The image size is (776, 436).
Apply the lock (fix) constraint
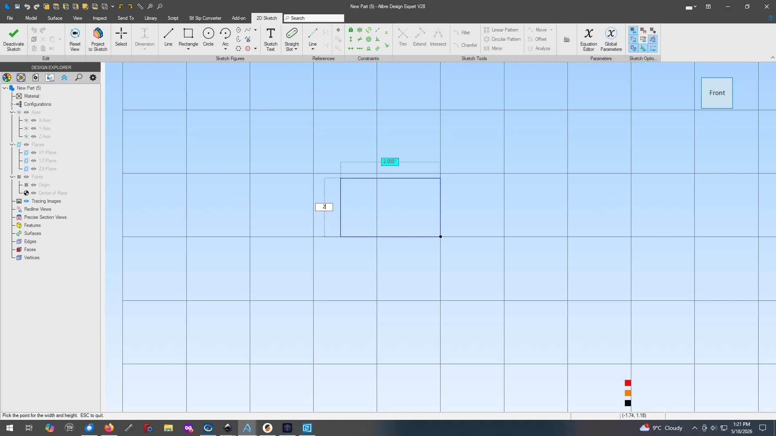tap(350, 30)
